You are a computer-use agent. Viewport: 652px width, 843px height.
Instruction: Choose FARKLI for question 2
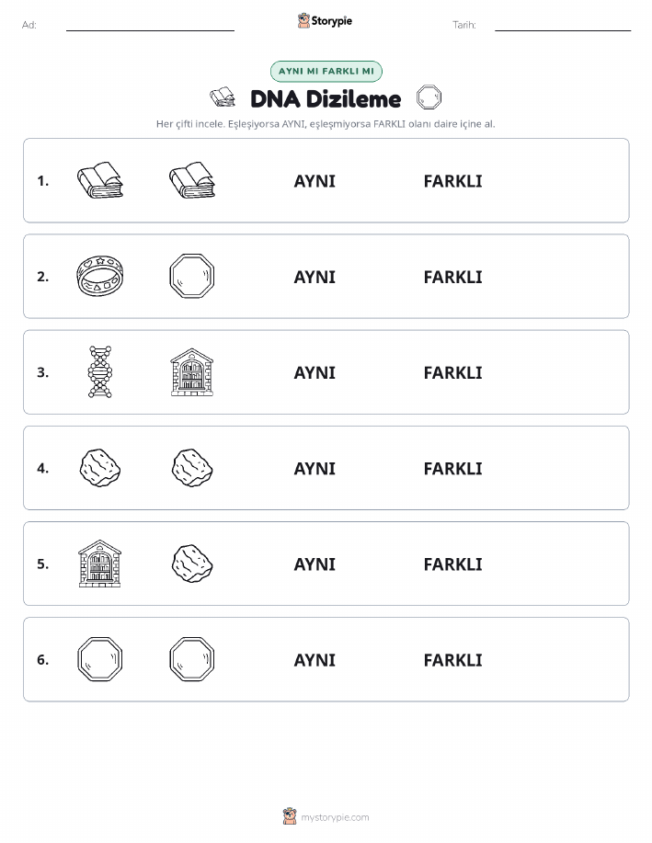click(453, 277)
